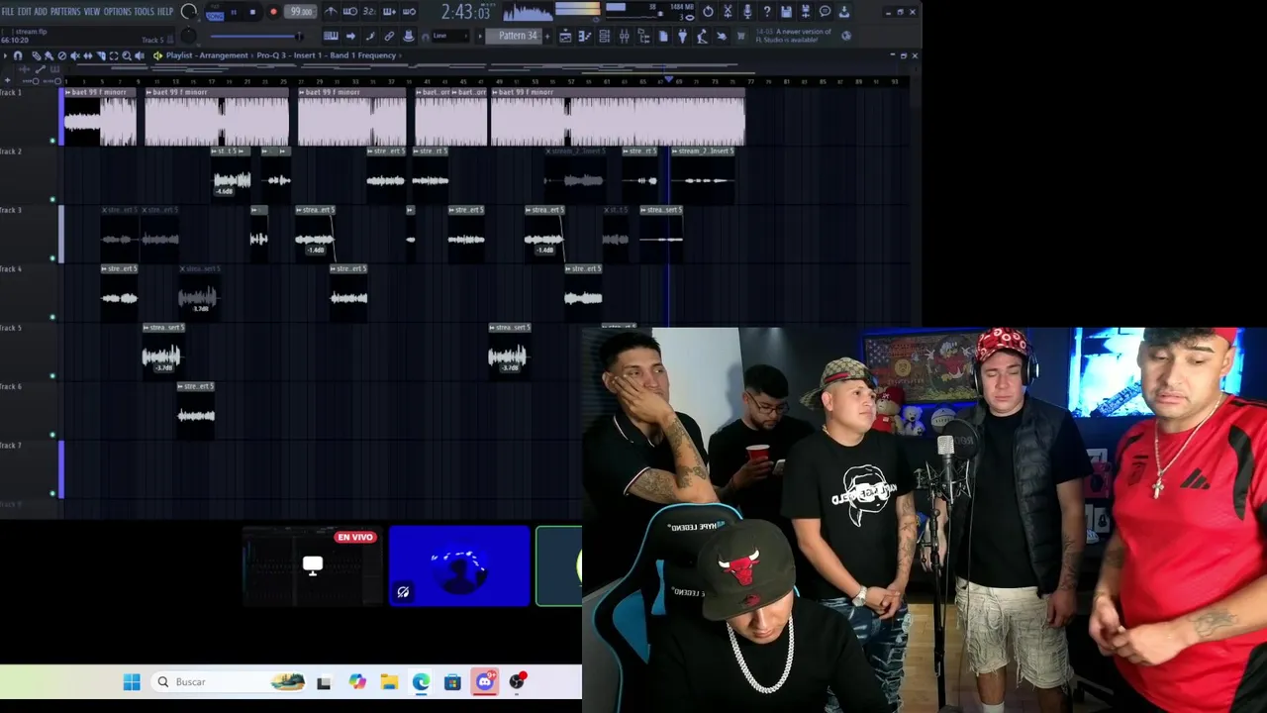Click the project picker/pages icon

click(663, 37)
